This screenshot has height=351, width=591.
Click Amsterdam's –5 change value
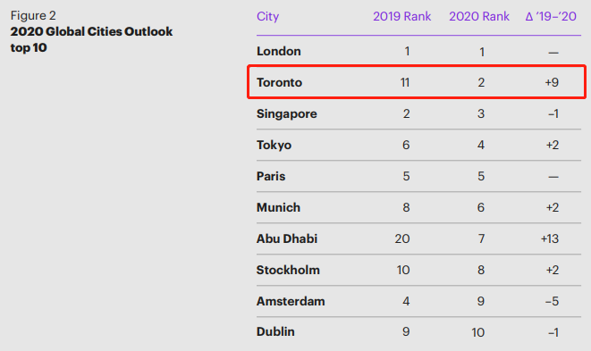(552, 301)
